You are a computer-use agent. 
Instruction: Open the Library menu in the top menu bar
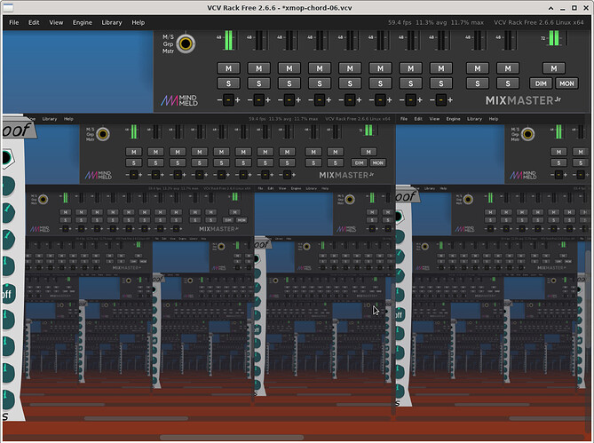click(x=112, y=23)
